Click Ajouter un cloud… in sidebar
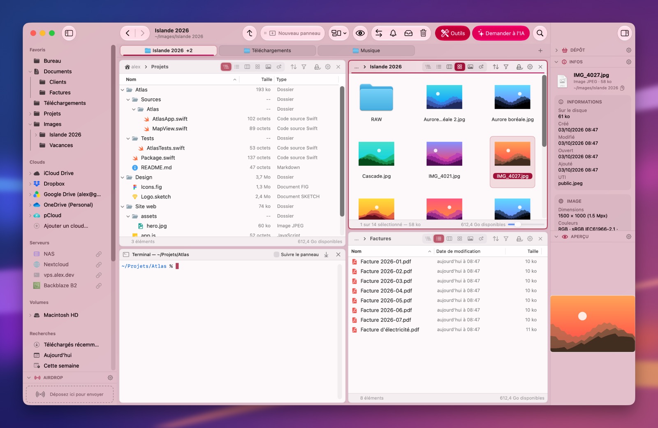The width and height of the screenshot is (658, 428). tap(66, 226)
